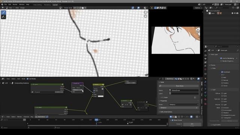Screen dimensions: 240x135
Task: Select the Annotate tool below the eyedropper
Action: pyautogui.click(x=3, y=17)
